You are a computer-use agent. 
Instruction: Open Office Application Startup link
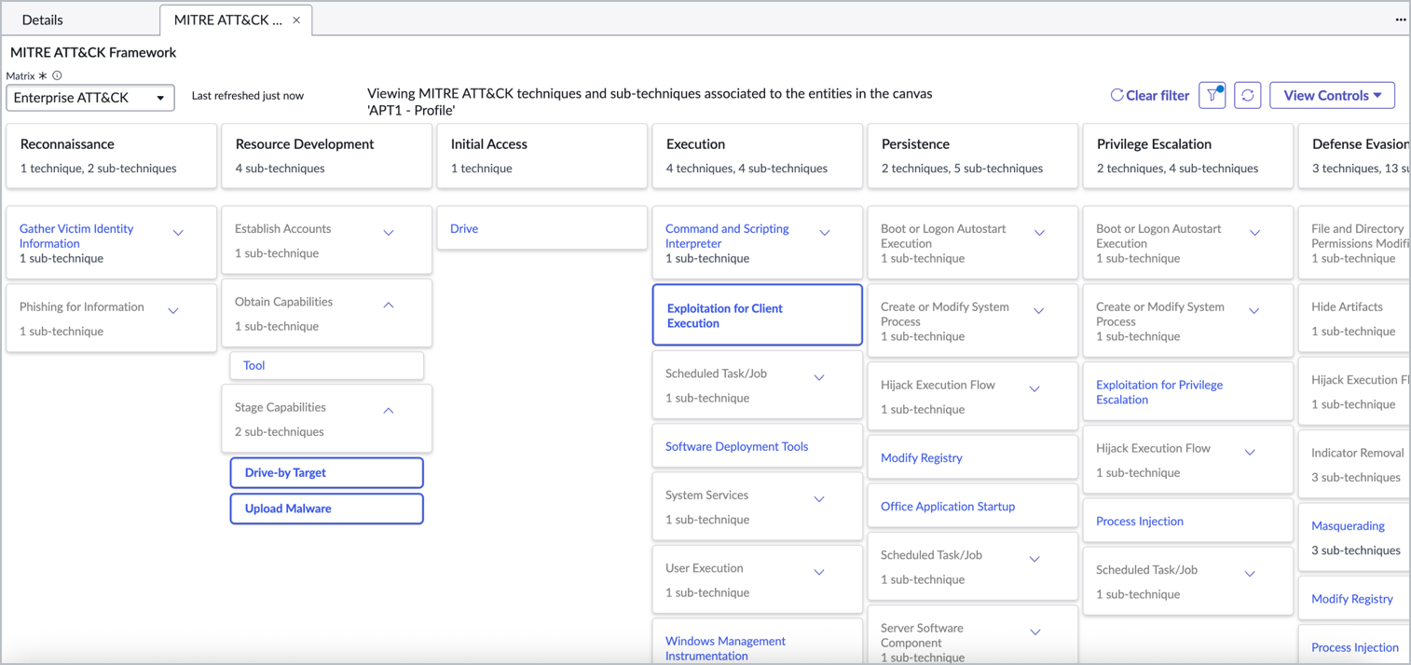(x=948, y=506)
